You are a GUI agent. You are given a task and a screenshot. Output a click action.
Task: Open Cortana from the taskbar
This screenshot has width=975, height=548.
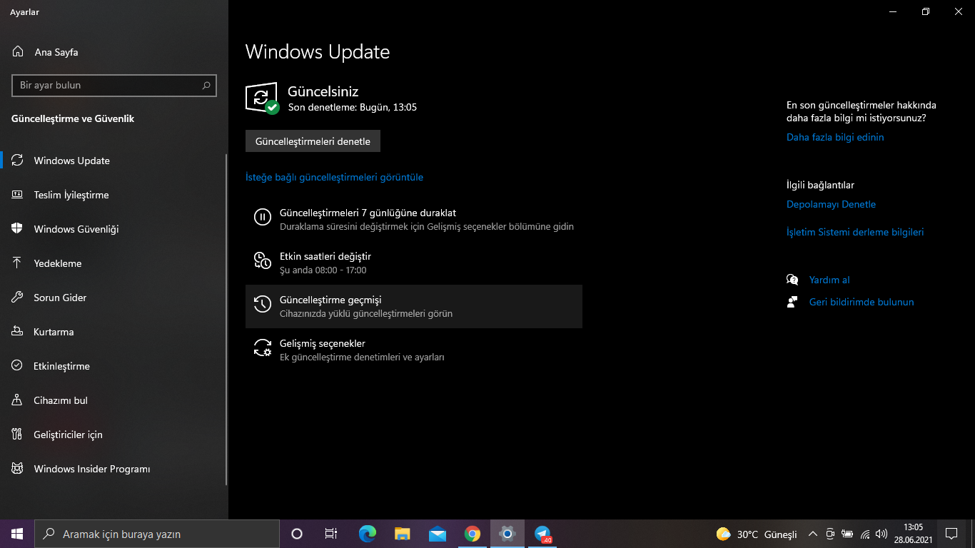[297, 534]
